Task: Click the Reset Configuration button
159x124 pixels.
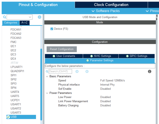Action: pyautogui.click(x=62, y=49)
